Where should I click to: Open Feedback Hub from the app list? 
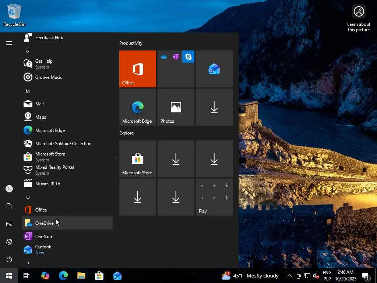pos(67,38)
